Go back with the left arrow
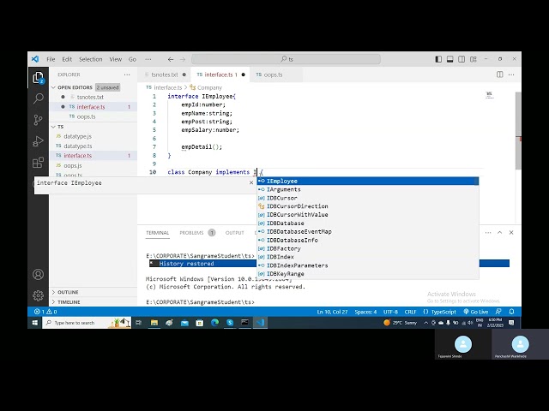 click(171, 59)
